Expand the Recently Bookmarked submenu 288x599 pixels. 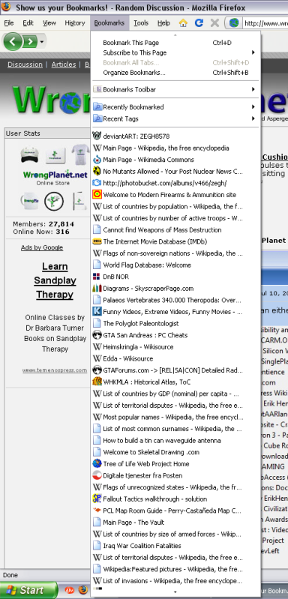click(x=175, y=107)
